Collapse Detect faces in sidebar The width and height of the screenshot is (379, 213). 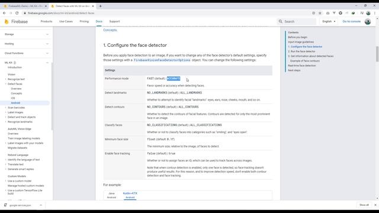coord(5,84)
